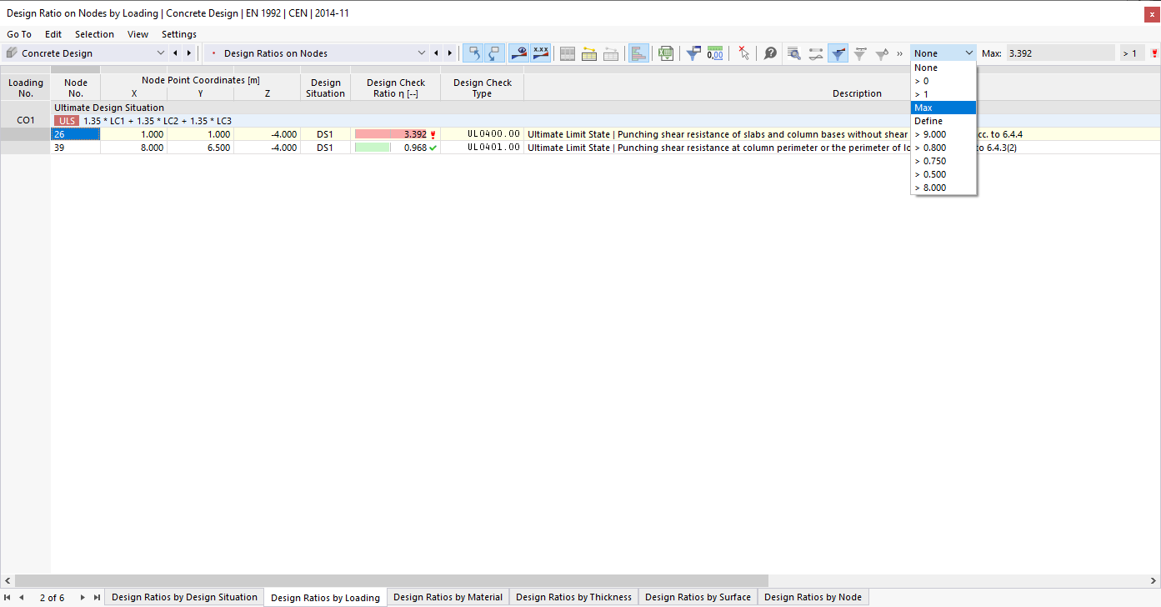This screenshot has width=1161, height=607.
Task: Expand hidden toolbar items via double chevron
Action: (x=900, y=53)
